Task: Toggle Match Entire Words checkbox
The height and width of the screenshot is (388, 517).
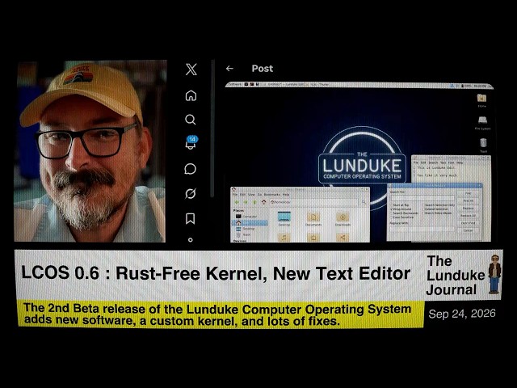Action: point(437,213)
